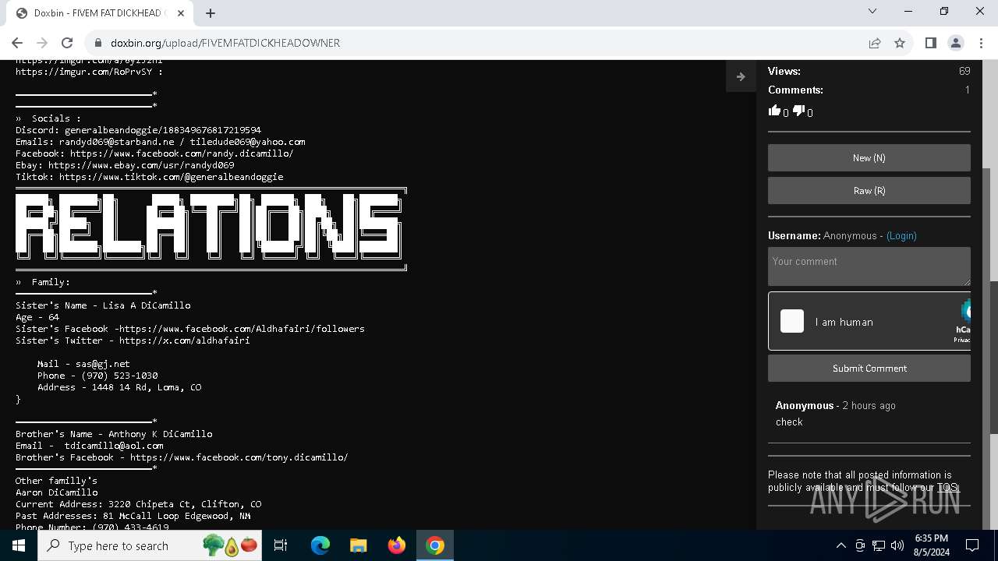
Task: Open the Windows Start menu
Action: 19,545
